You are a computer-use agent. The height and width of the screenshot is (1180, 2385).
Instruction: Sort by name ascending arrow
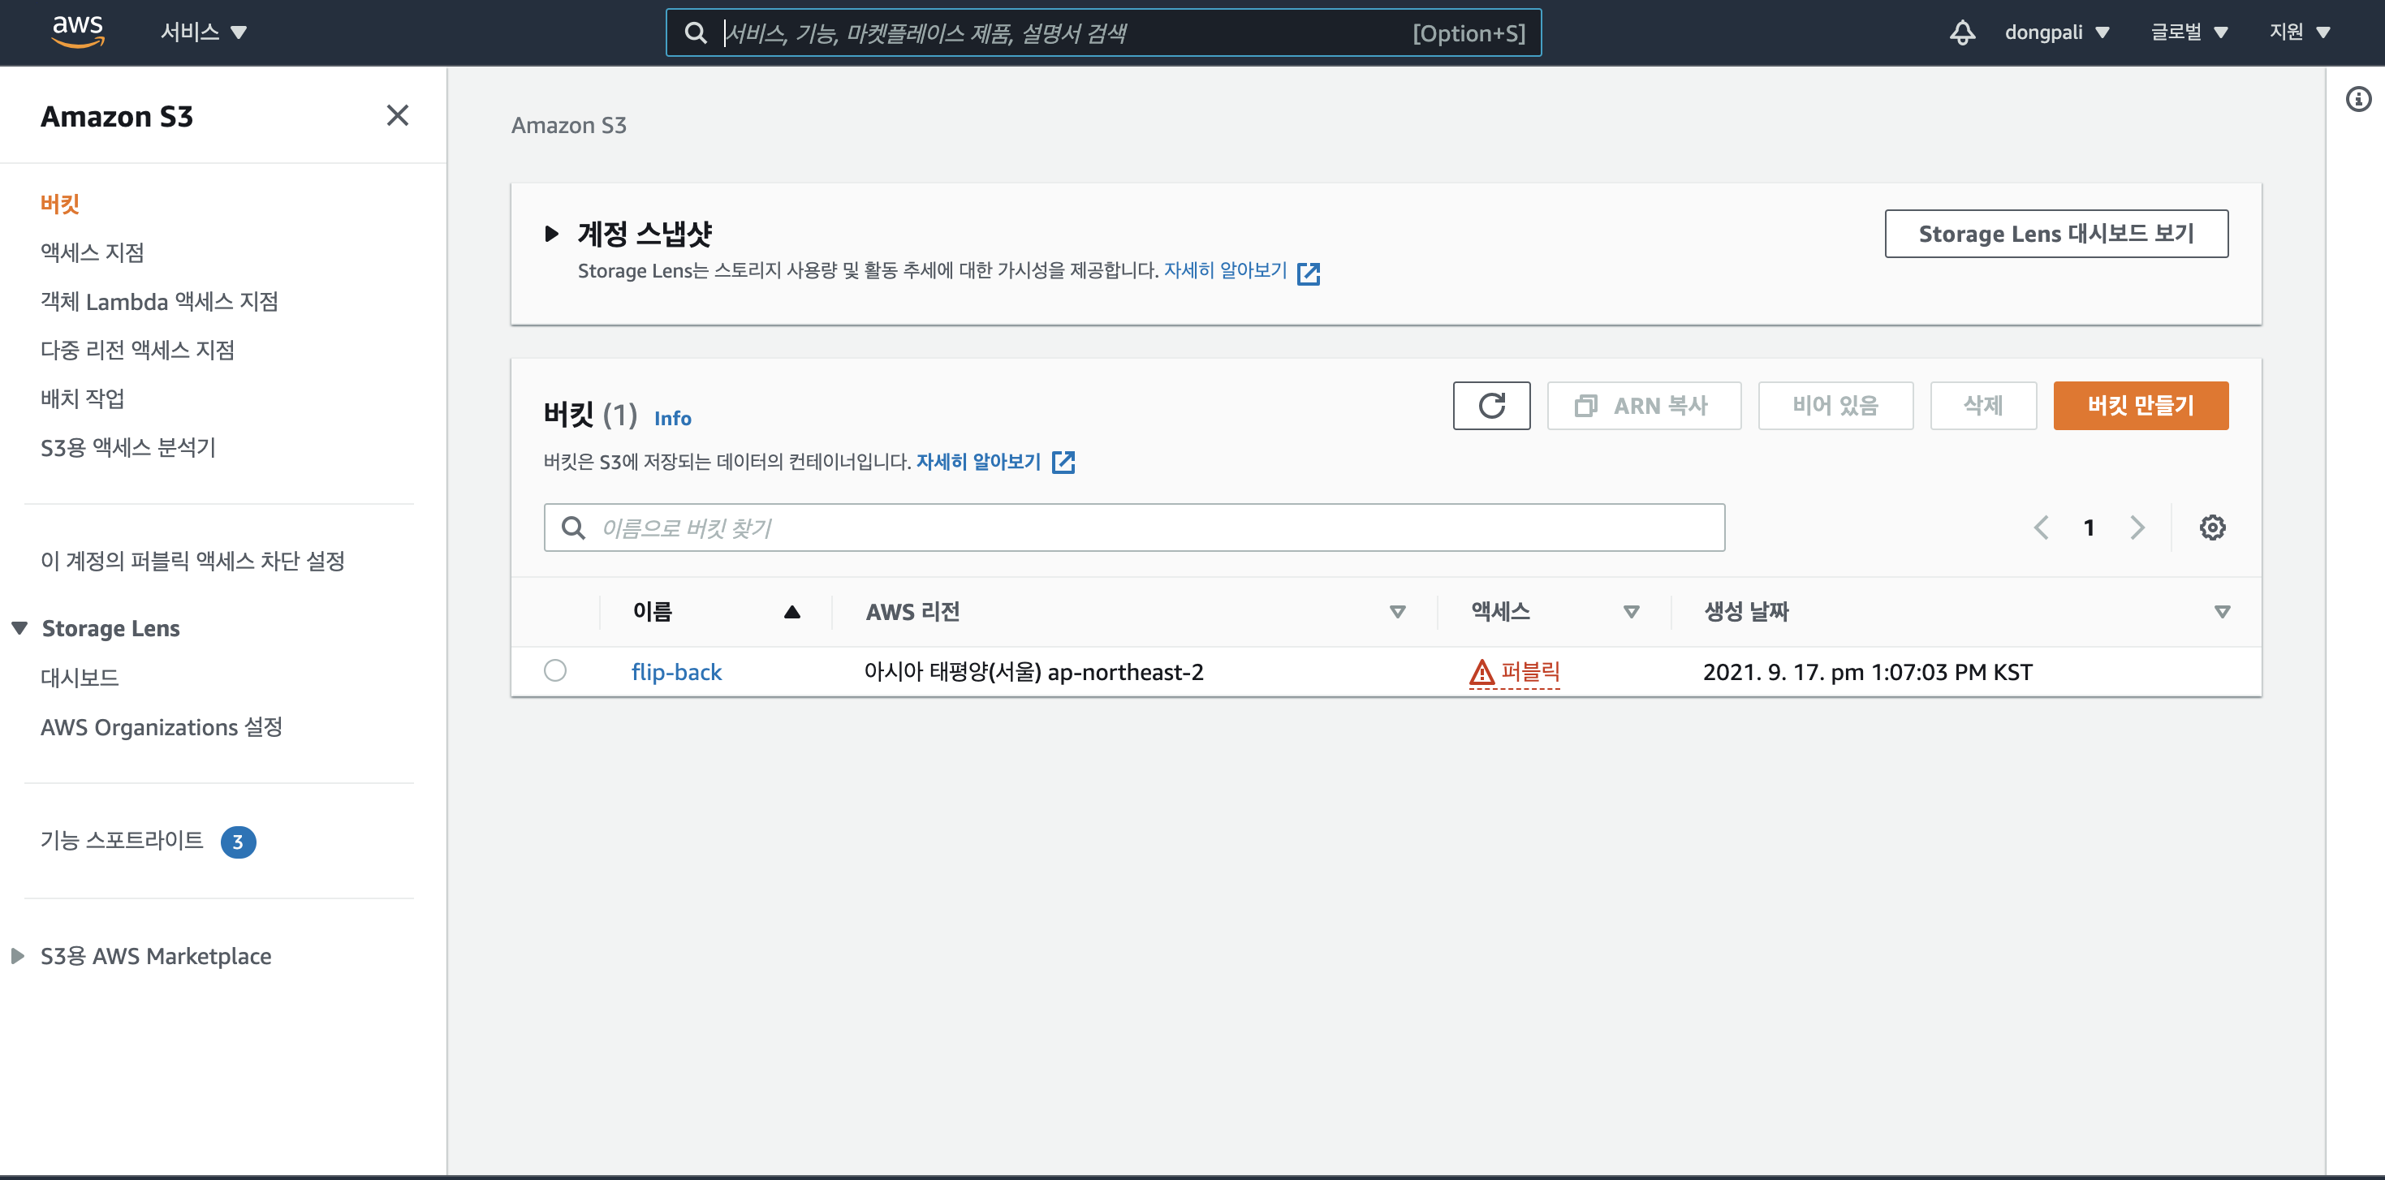[x=791, y=612]
